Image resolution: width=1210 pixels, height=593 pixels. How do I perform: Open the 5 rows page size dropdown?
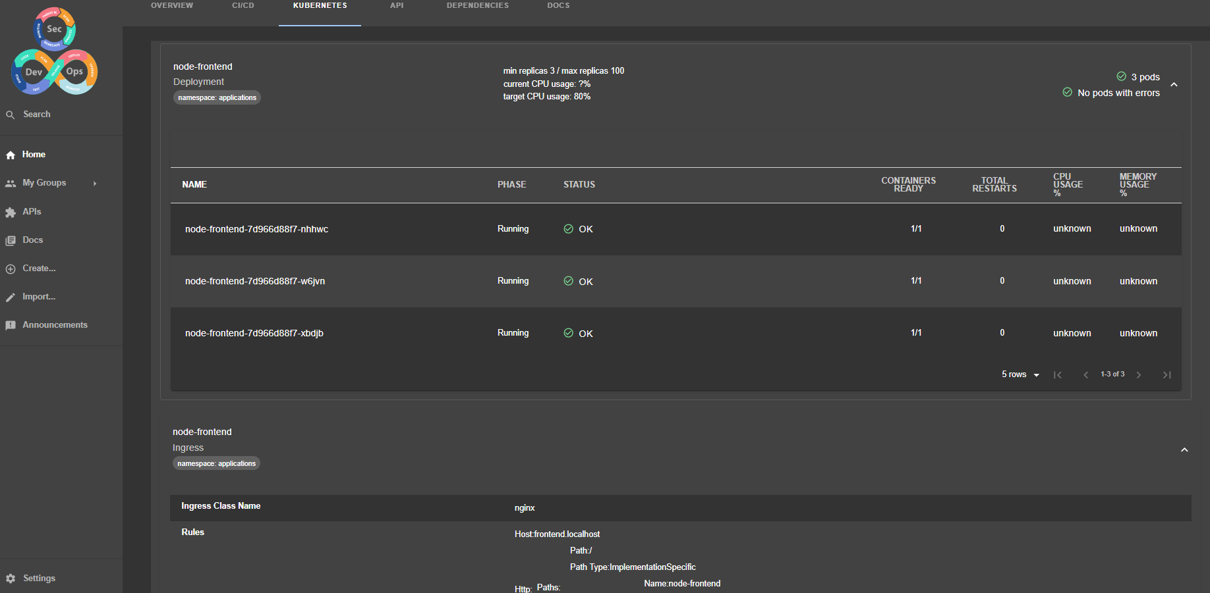click(1020, 374)
